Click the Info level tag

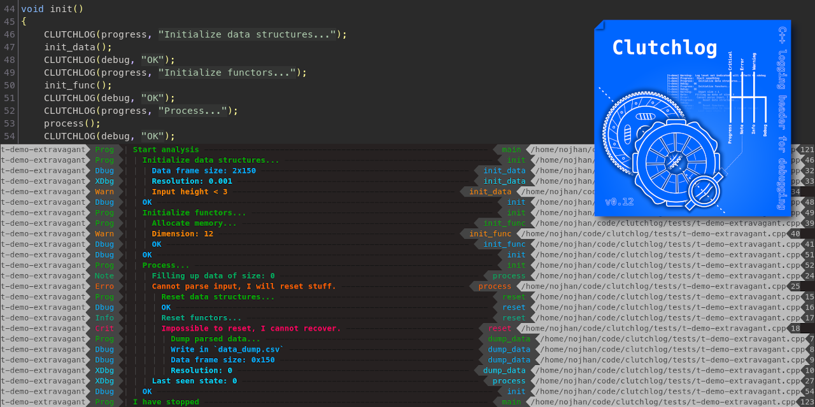(104, 318)
